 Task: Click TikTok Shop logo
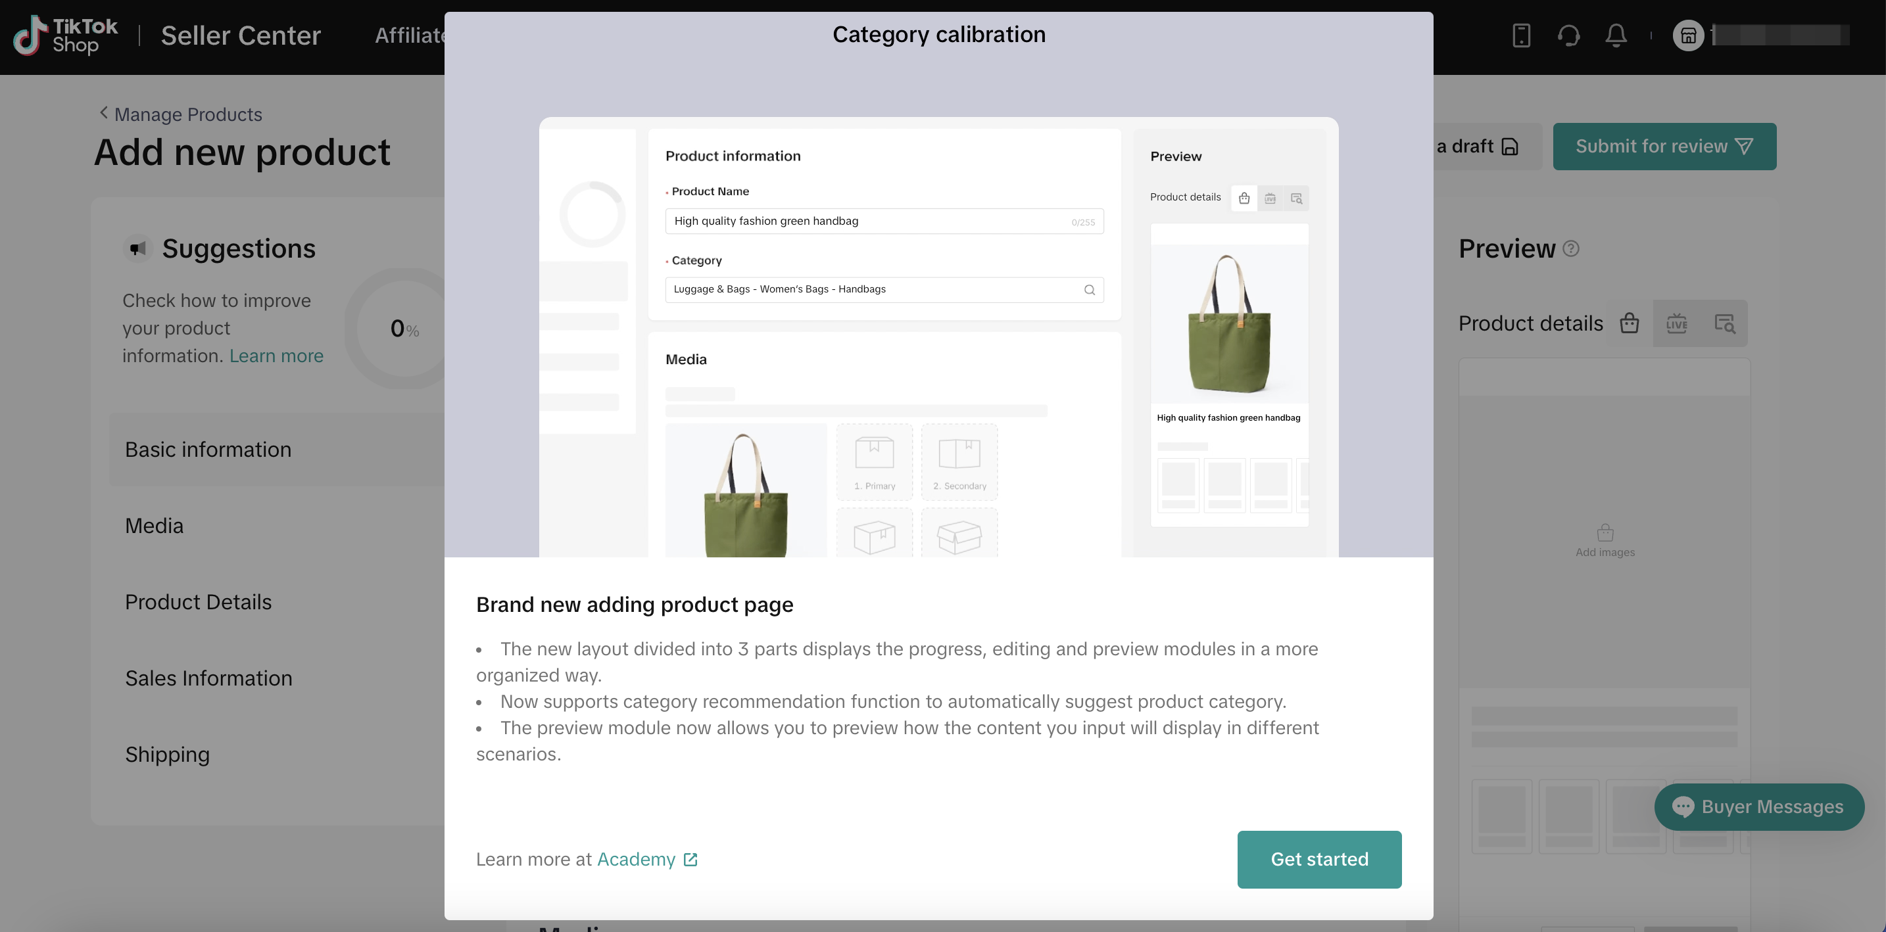(66, 35)
